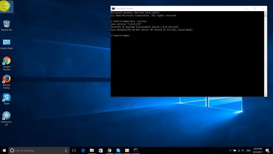Screen dimensions: 273x154
Task: Open the Action Center notifications
Action: [x=268, y=150]
